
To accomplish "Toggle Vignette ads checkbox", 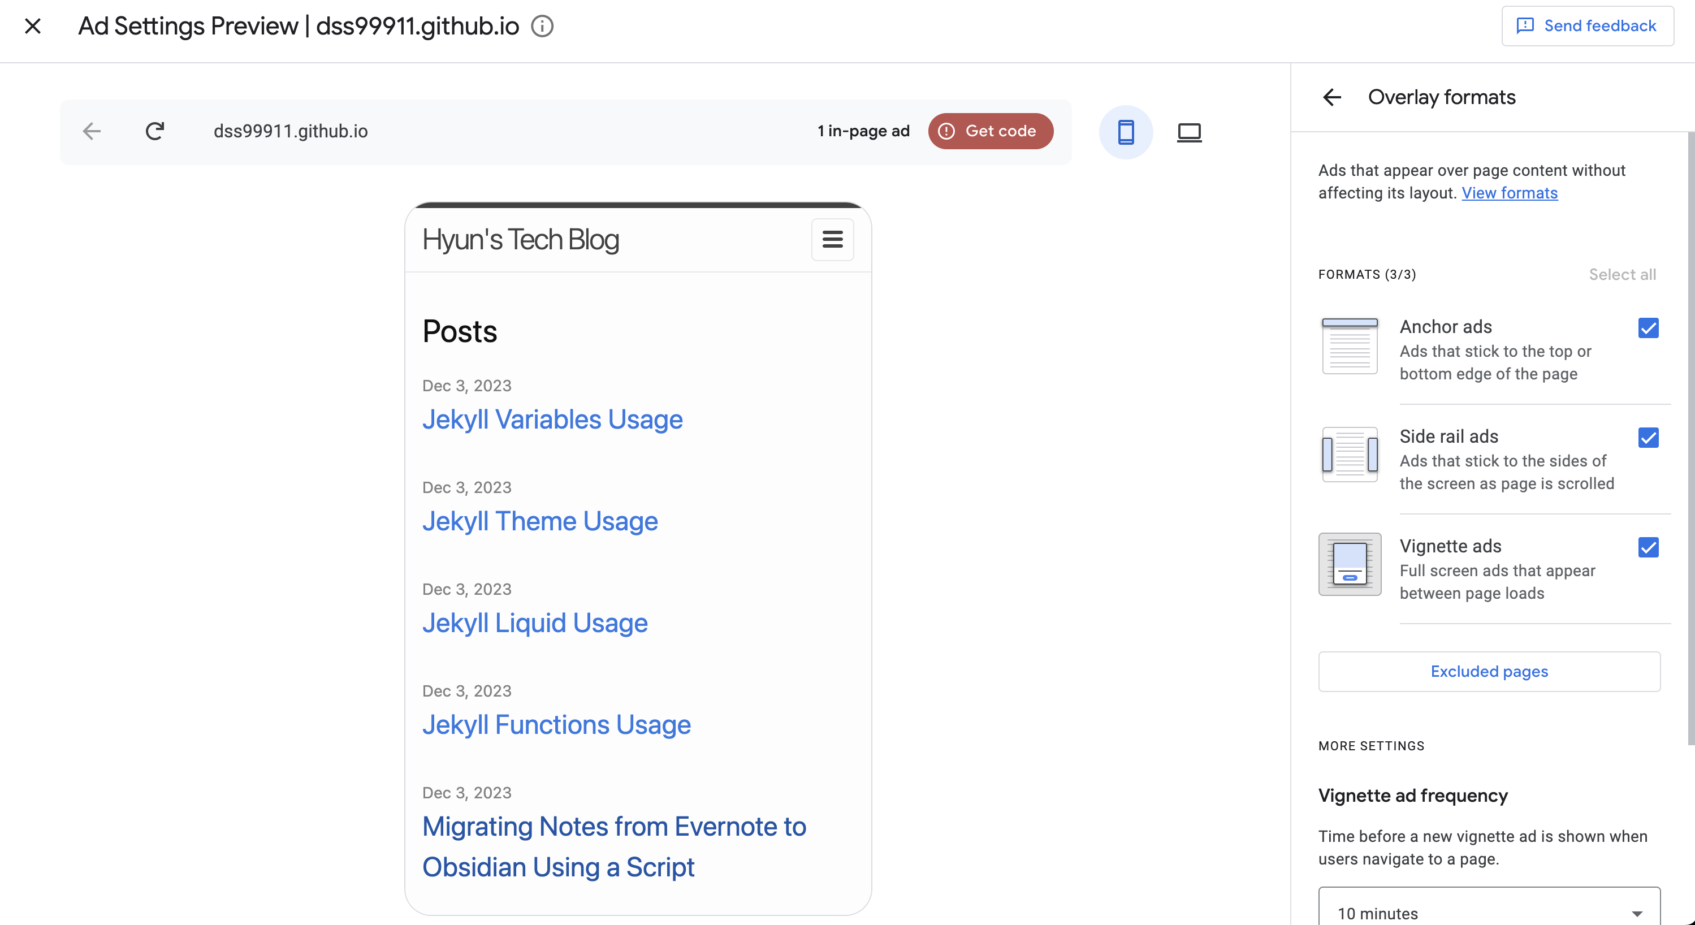I will tap(1648, 547).
